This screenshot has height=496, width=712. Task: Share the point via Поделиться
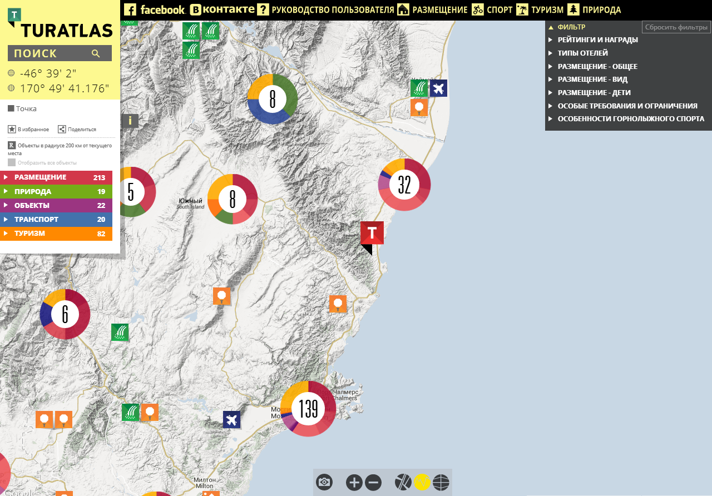point(77,129)
